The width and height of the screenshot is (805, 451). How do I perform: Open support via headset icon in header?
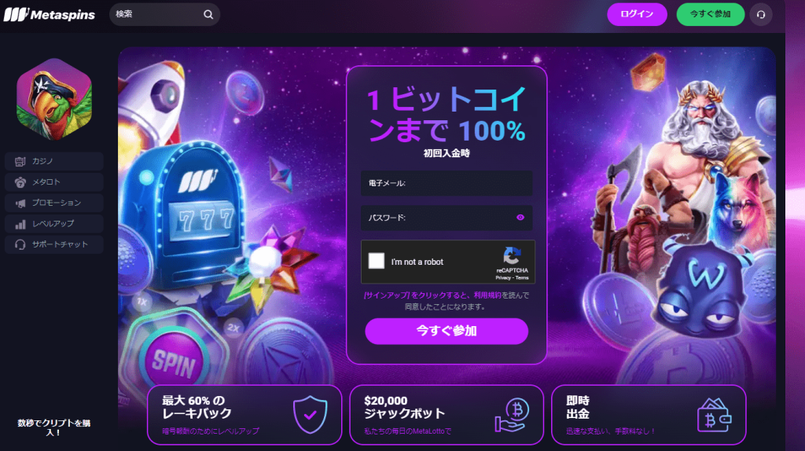pos(761,14)
